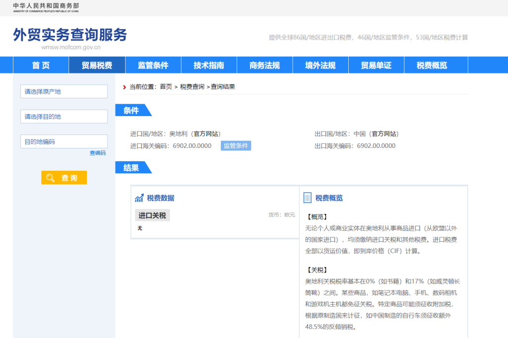The image size is (508, 338).
Task: Click the 税费数据 panel title
Action: click(x=161, y=198)
